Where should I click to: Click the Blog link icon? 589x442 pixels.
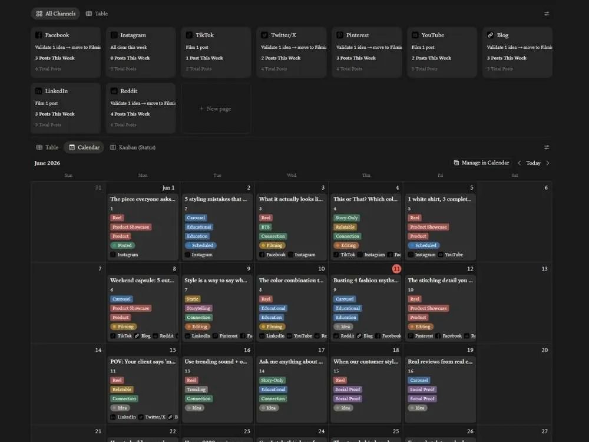click(x=490, y=35)
